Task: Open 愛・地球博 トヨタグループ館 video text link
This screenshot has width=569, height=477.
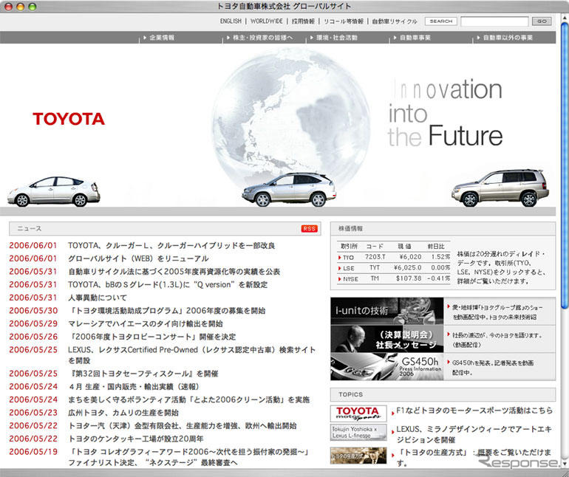Action: (497, 312)
